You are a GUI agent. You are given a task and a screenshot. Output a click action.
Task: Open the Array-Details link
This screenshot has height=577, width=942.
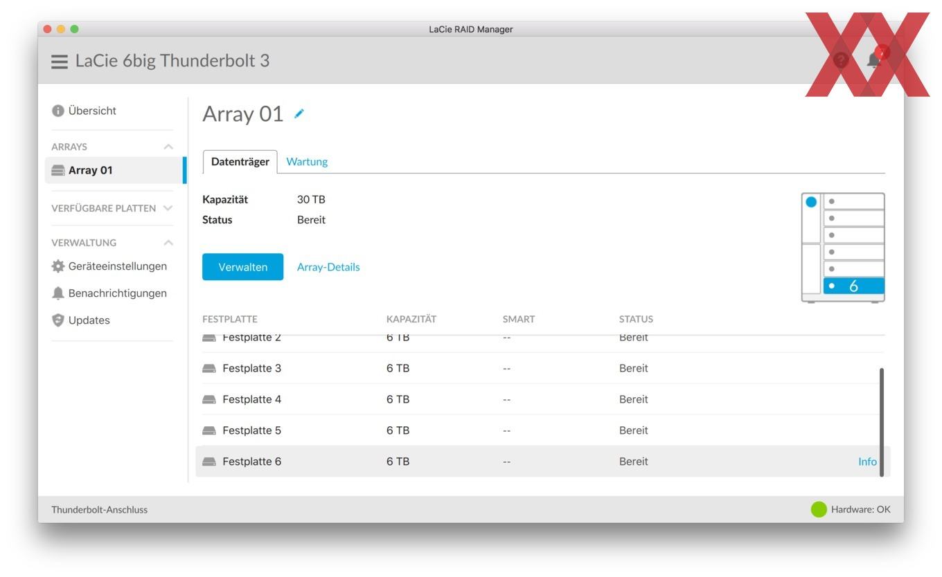pyautogui.click(x=328, y=267)
